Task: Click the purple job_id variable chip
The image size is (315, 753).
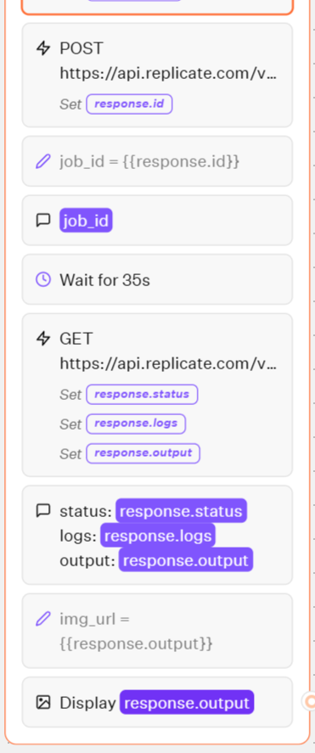Action: 86,221
